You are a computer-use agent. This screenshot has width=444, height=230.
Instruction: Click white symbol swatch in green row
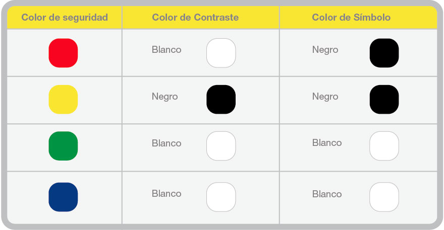click(x=384, y=146)
